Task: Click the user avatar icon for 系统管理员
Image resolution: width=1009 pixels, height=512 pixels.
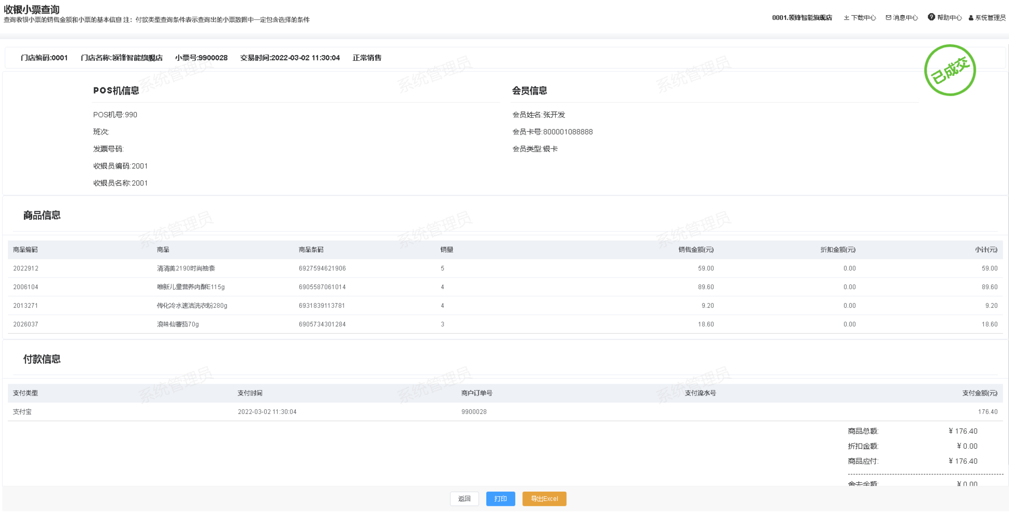Action: tap(971, 18)
